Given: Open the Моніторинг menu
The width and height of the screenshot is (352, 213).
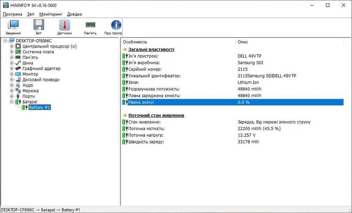Looking at the screenshot, I should [51, 14].
